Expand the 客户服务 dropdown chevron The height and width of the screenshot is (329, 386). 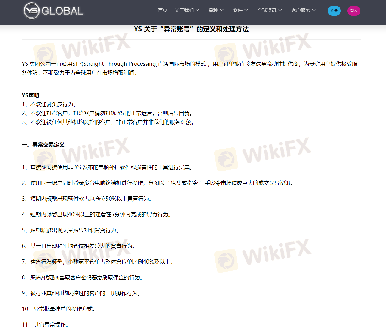314,10
